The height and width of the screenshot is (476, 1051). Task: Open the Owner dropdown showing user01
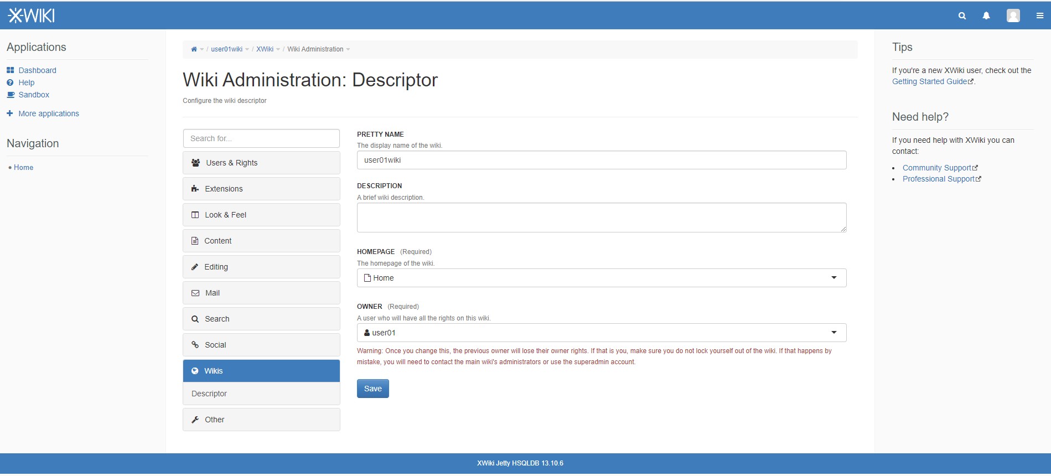coord(602,333)
